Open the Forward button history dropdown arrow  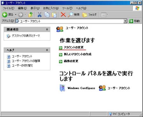25,15
